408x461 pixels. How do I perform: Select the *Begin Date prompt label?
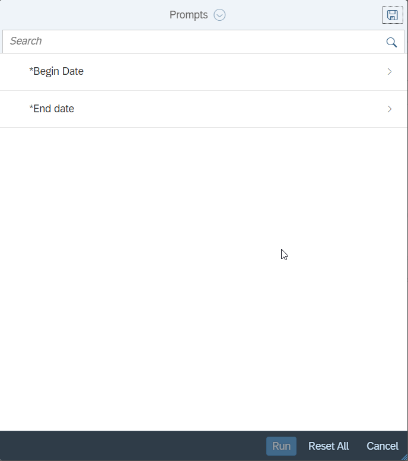pyautogui.click(x=56, y=71)
